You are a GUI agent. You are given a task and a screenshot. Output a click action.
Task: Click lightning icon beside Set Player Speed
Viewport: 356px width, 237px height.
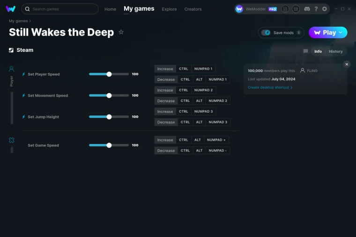(23, 74)
